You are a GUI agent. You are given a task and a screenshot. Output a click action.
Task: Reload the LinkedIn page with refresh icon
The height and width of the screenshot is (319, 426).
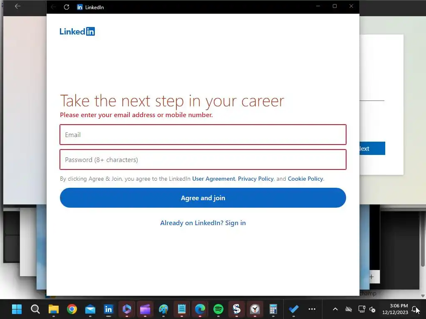(67, 7)
